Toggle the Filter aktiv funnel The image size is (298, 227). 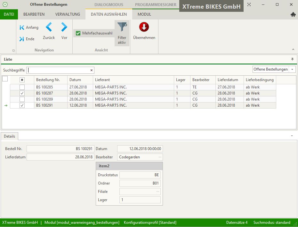pyautogui.click(x=122, y=33)
